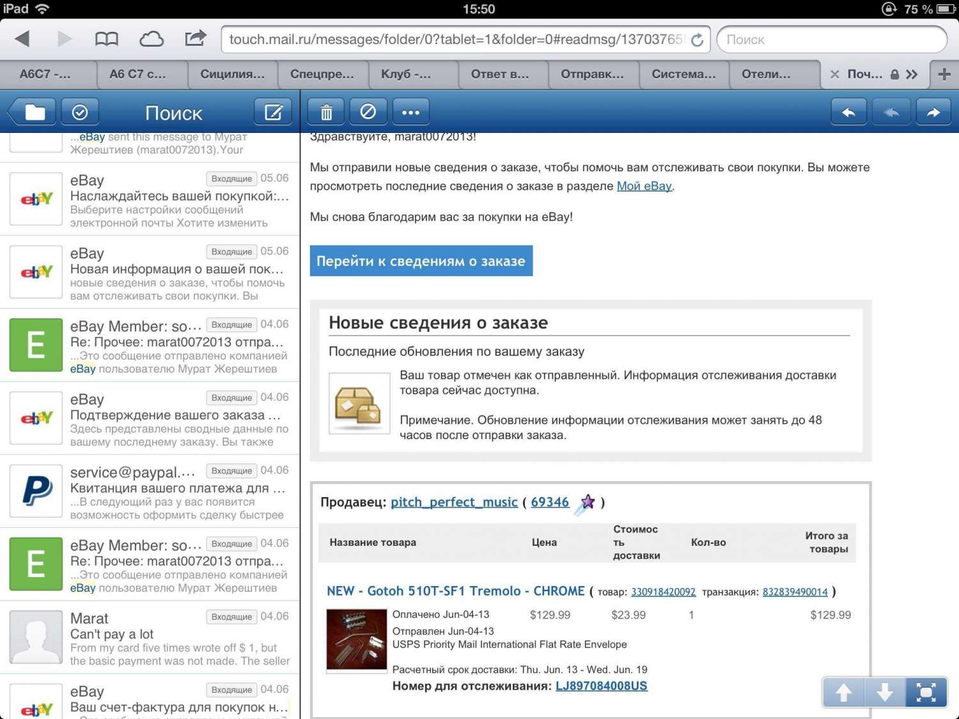
Task: Open the Мой eBay link
Action: (x=644, y=186)
